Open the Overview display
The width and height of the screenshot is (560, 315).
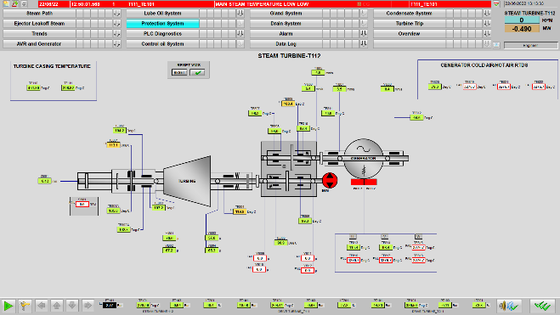pyautogui.click(x=409, y=34)
